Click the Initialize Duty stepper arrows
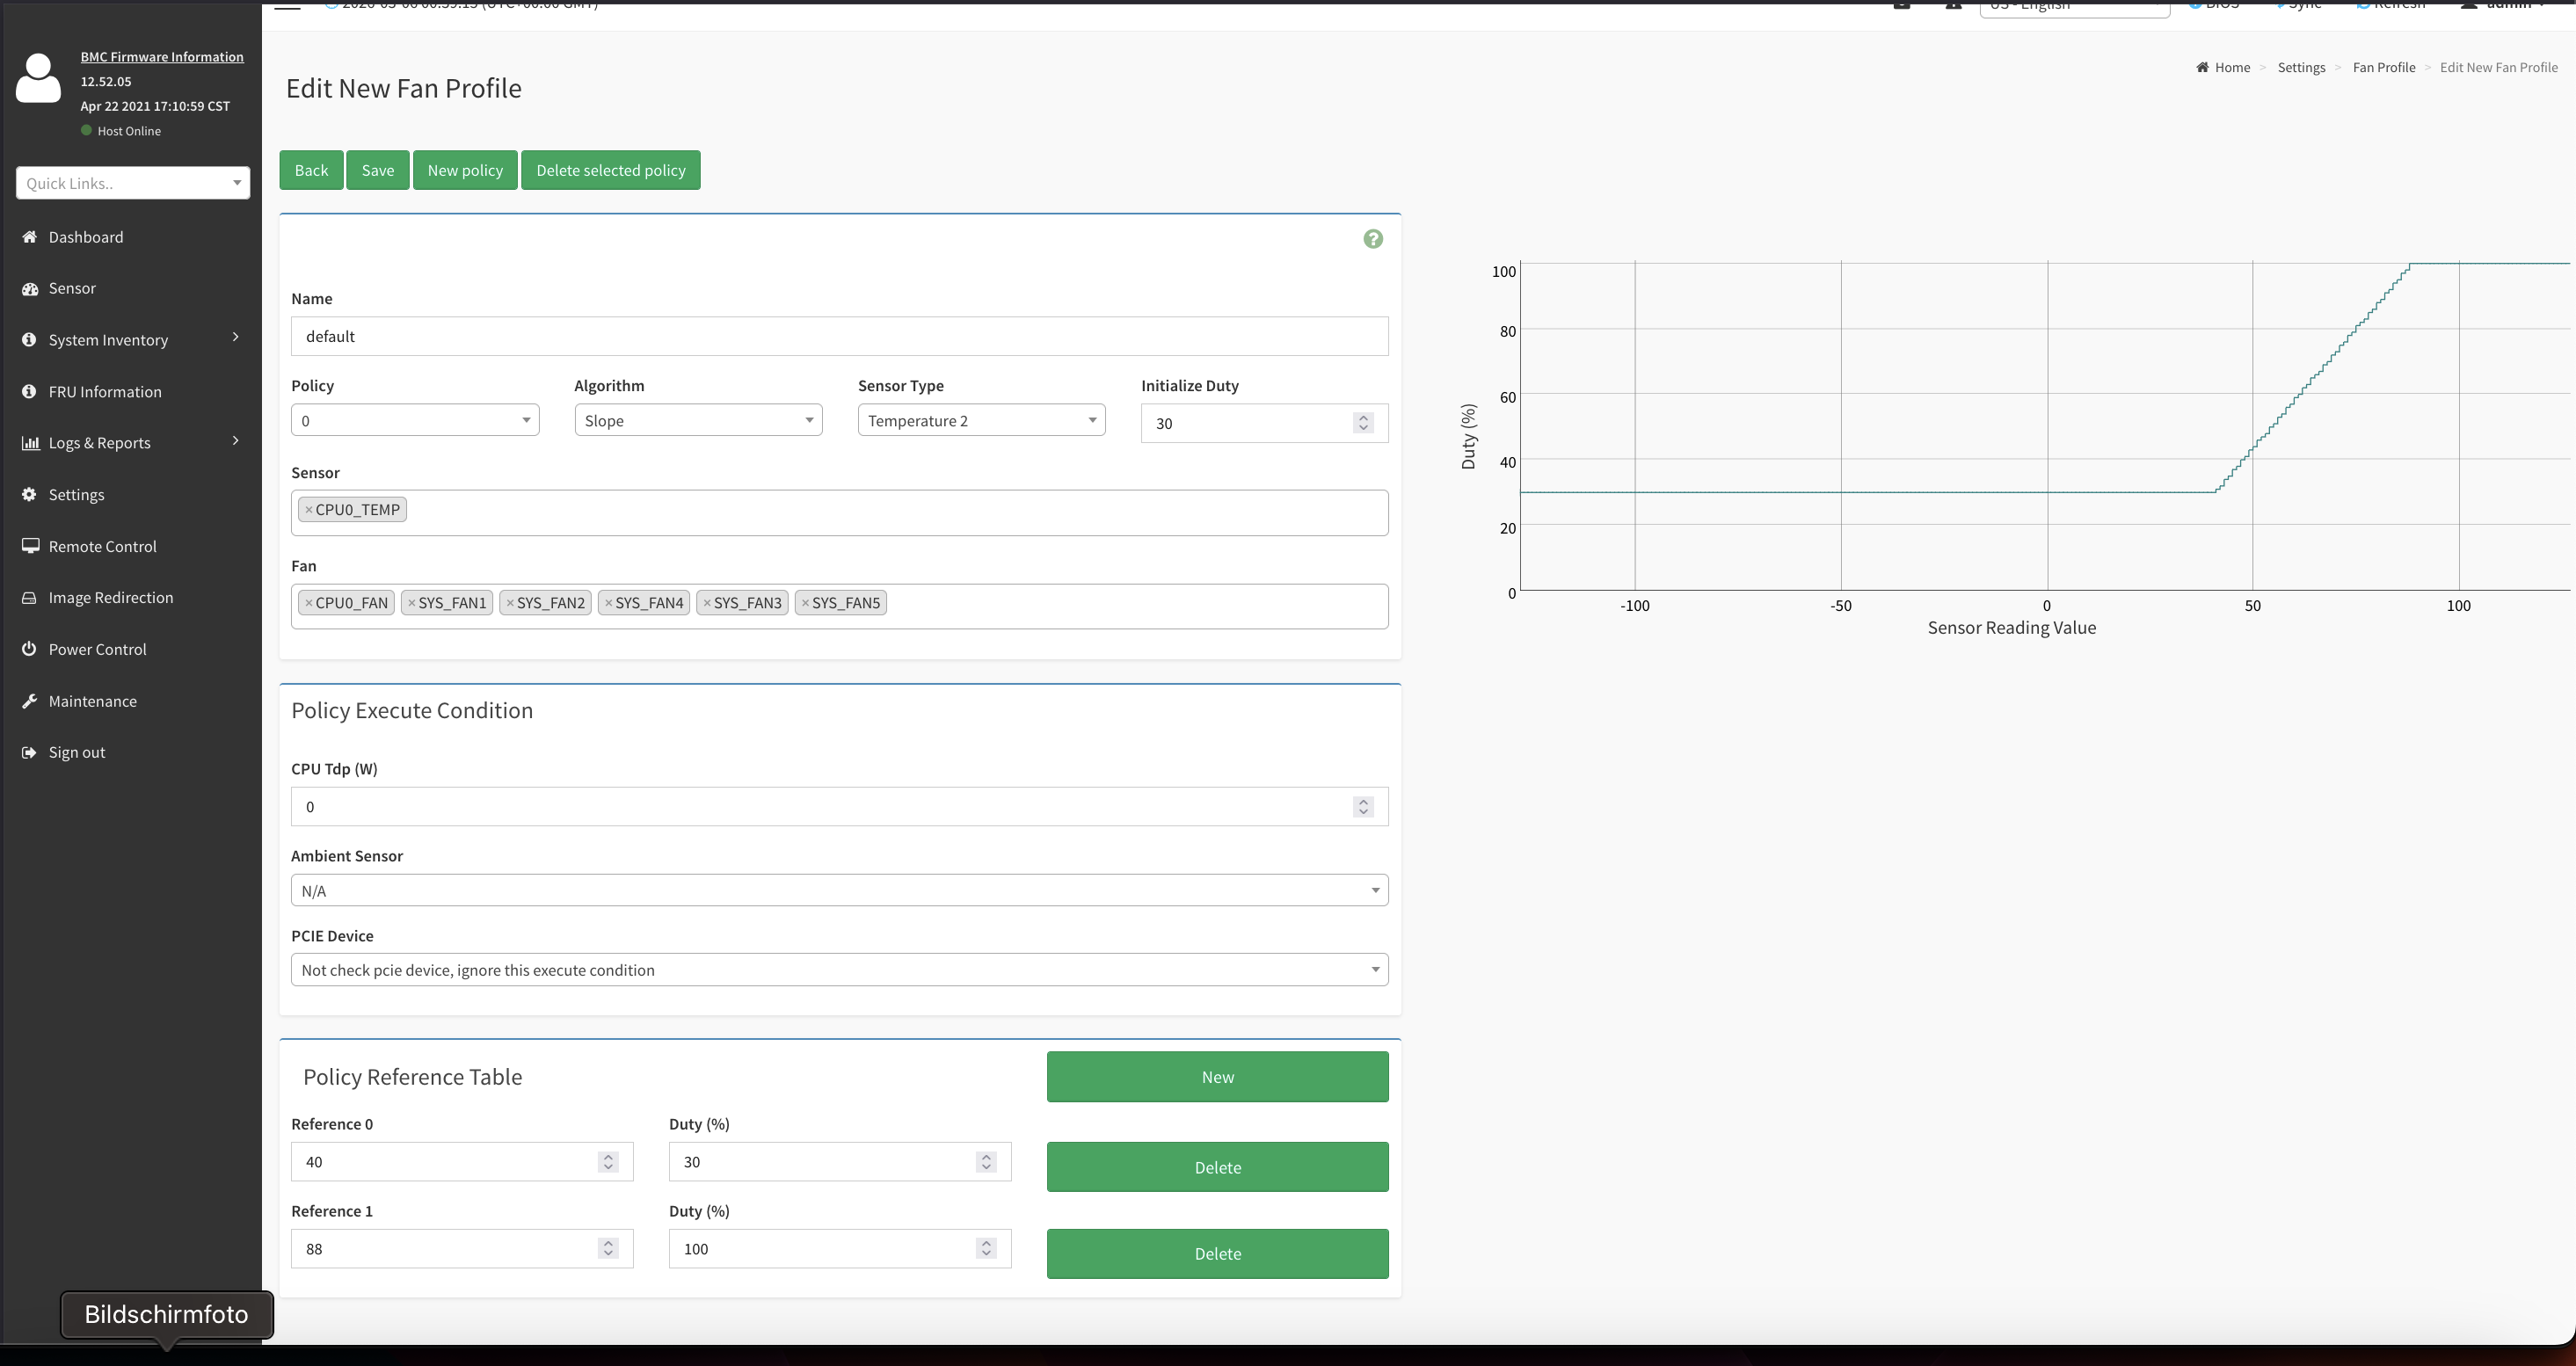This screenshot has width=2576, height=1366. click(x=1363, y=423)
